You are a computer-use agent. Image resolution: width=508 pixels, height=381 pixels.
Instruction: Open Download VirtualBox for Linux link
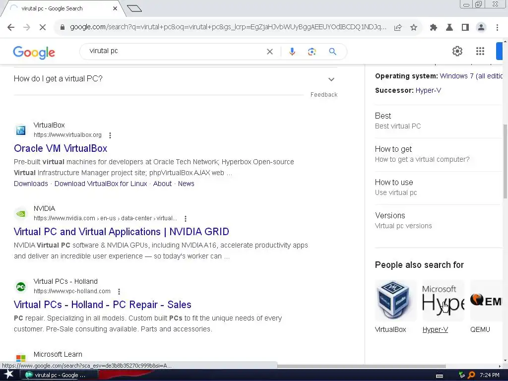(101, 184)
